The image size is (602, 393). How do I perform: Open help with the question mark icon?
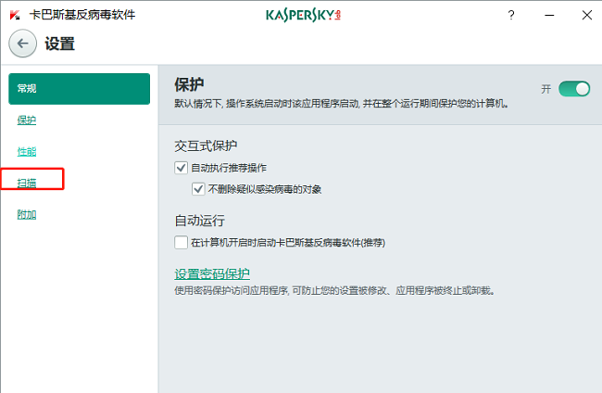(x=511, y=16)
